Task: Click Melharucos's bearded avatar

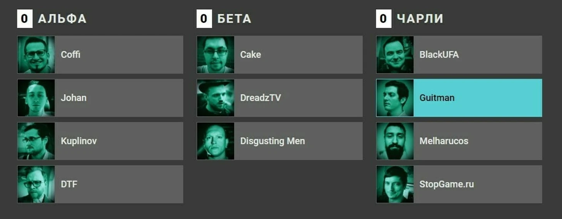Action: tap(395, 141)
